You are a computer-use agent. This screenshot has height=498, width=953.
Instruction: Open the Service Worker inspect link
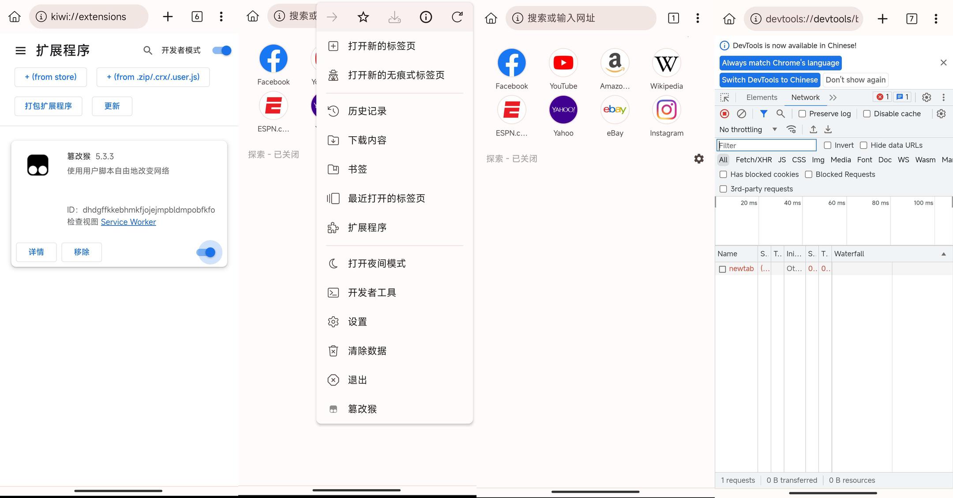click(x=128, y=222)
